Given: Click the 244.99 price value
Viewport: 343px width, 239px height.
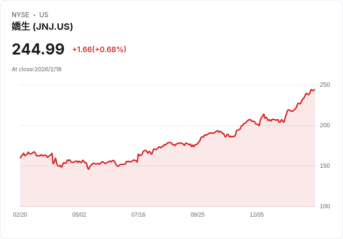Looking at the screenshot, I should pos(38,49).
